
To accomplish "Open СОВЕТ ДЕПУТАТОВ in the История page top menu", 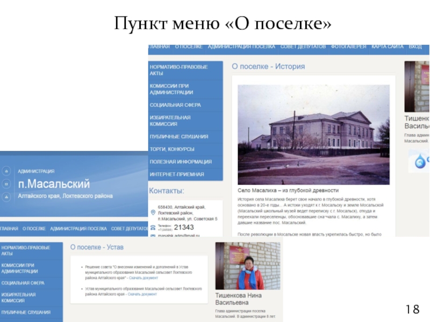I will [303, 47].
